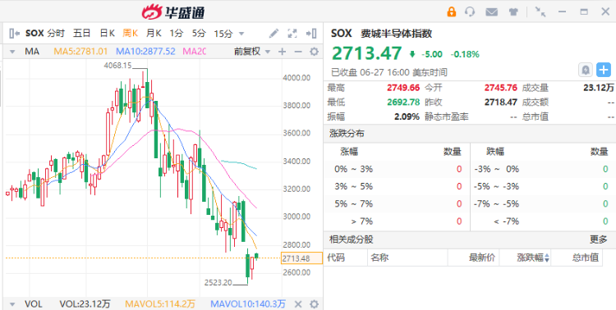This screenshot has width=616, height=310.
Task: Sort constituents by 涨跌幅 column
Action: 534,258
